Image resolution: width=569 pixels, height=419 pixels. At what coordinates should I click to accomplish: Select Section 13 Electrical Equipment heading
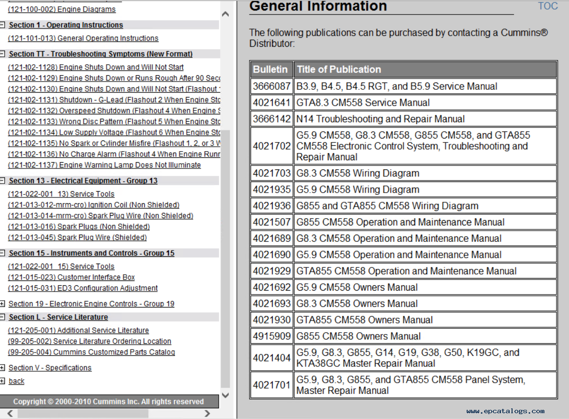coord(83,181)
